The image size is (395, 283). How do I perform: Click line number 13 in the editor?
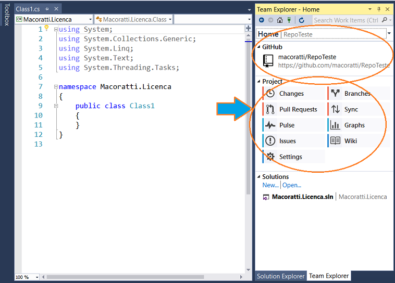click(38, 144)
